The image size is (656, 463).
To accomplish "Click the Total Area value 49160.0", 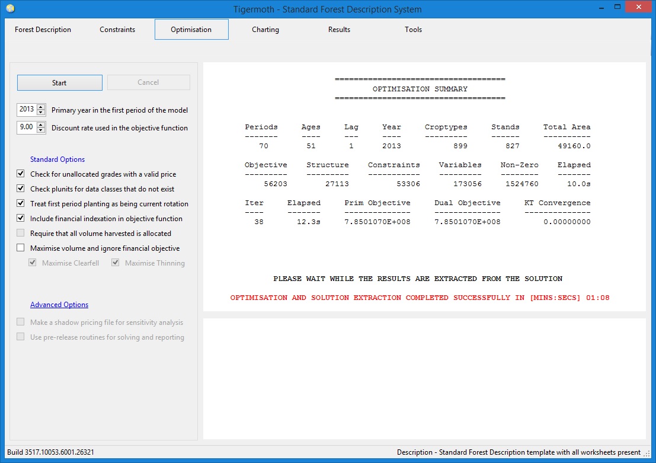I will [574, 146].
